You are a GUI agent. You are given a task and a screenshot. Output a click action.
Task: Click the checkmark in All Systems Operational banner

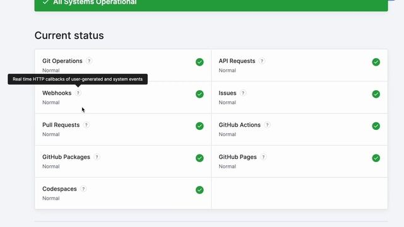(45, 2)
